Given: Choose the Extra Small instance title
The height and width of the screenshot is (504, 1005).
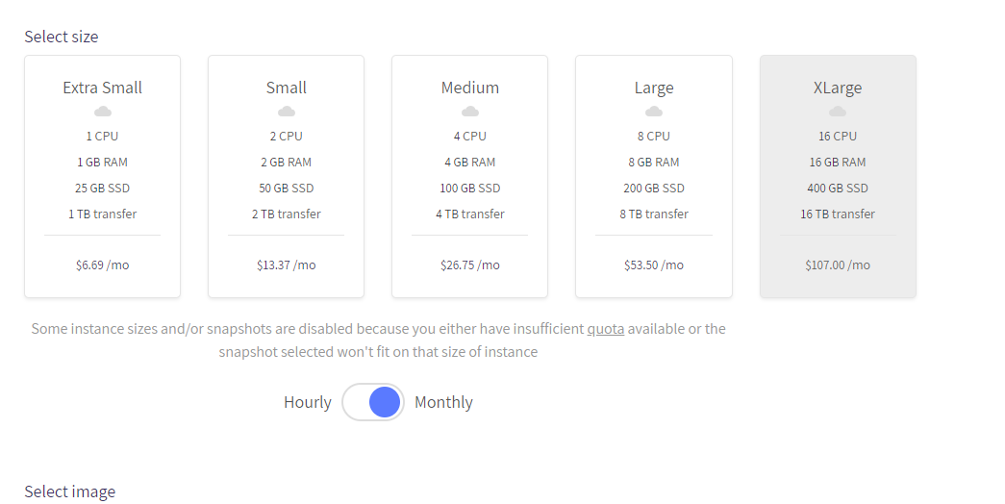Looking at the screenshot, I should point(102,88).
